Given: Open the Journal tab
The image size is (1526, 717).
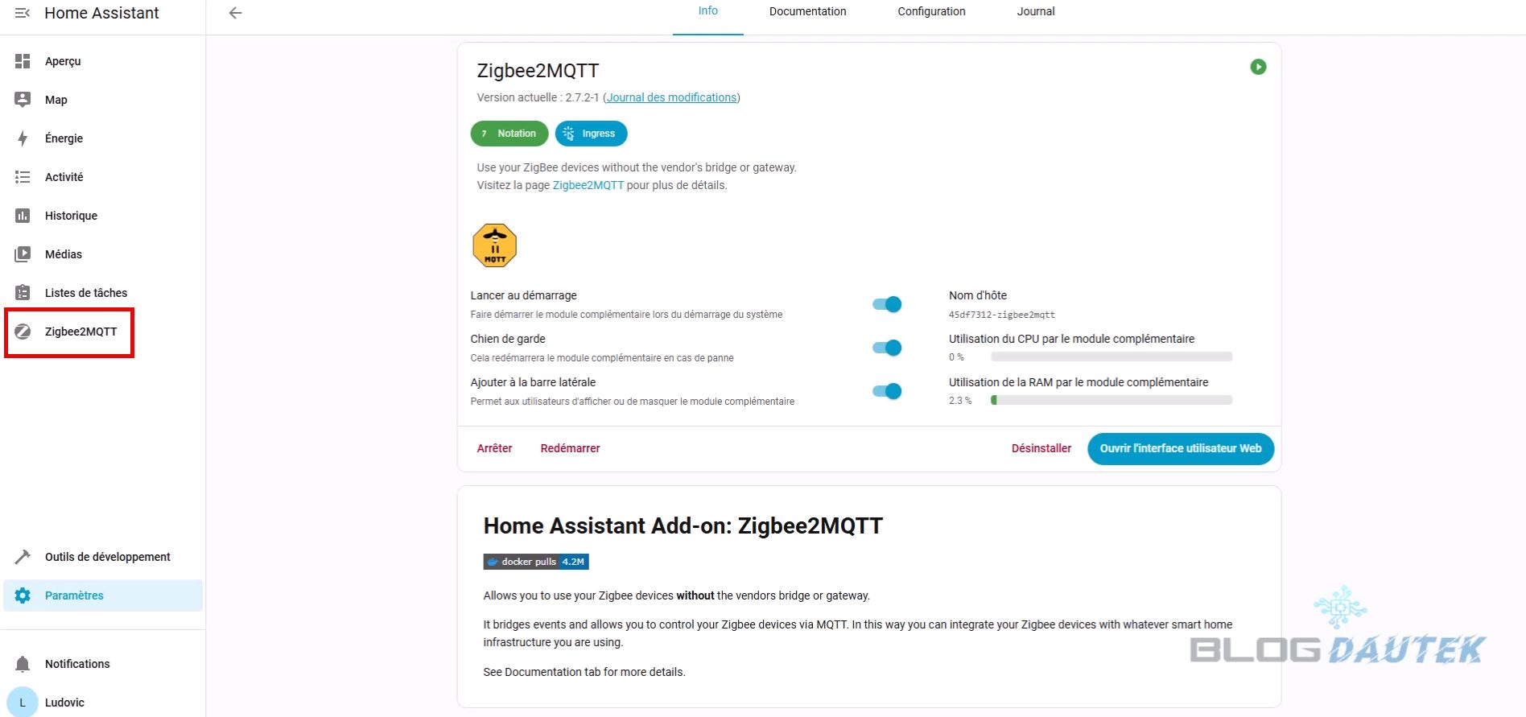Looking at the screenshot, I should [x=1035, y=11].
